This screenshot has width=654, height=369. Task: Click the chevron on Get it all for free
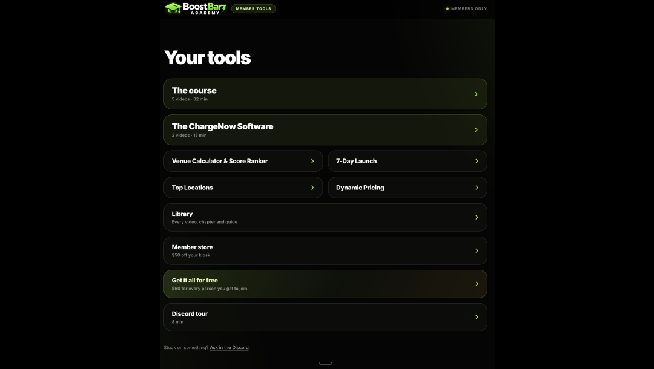coord(477,284)
